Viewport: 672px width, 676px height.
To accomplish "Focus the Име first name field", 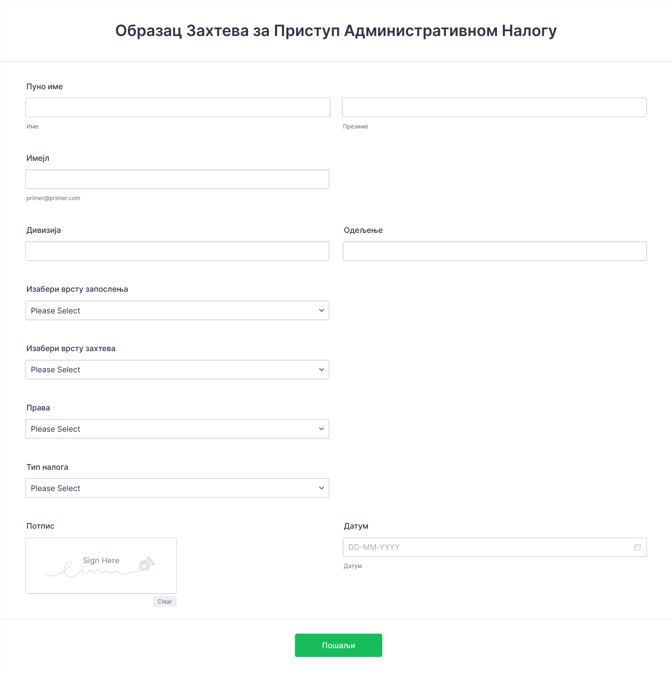I will pyautogui.click(x=178, y=108).
